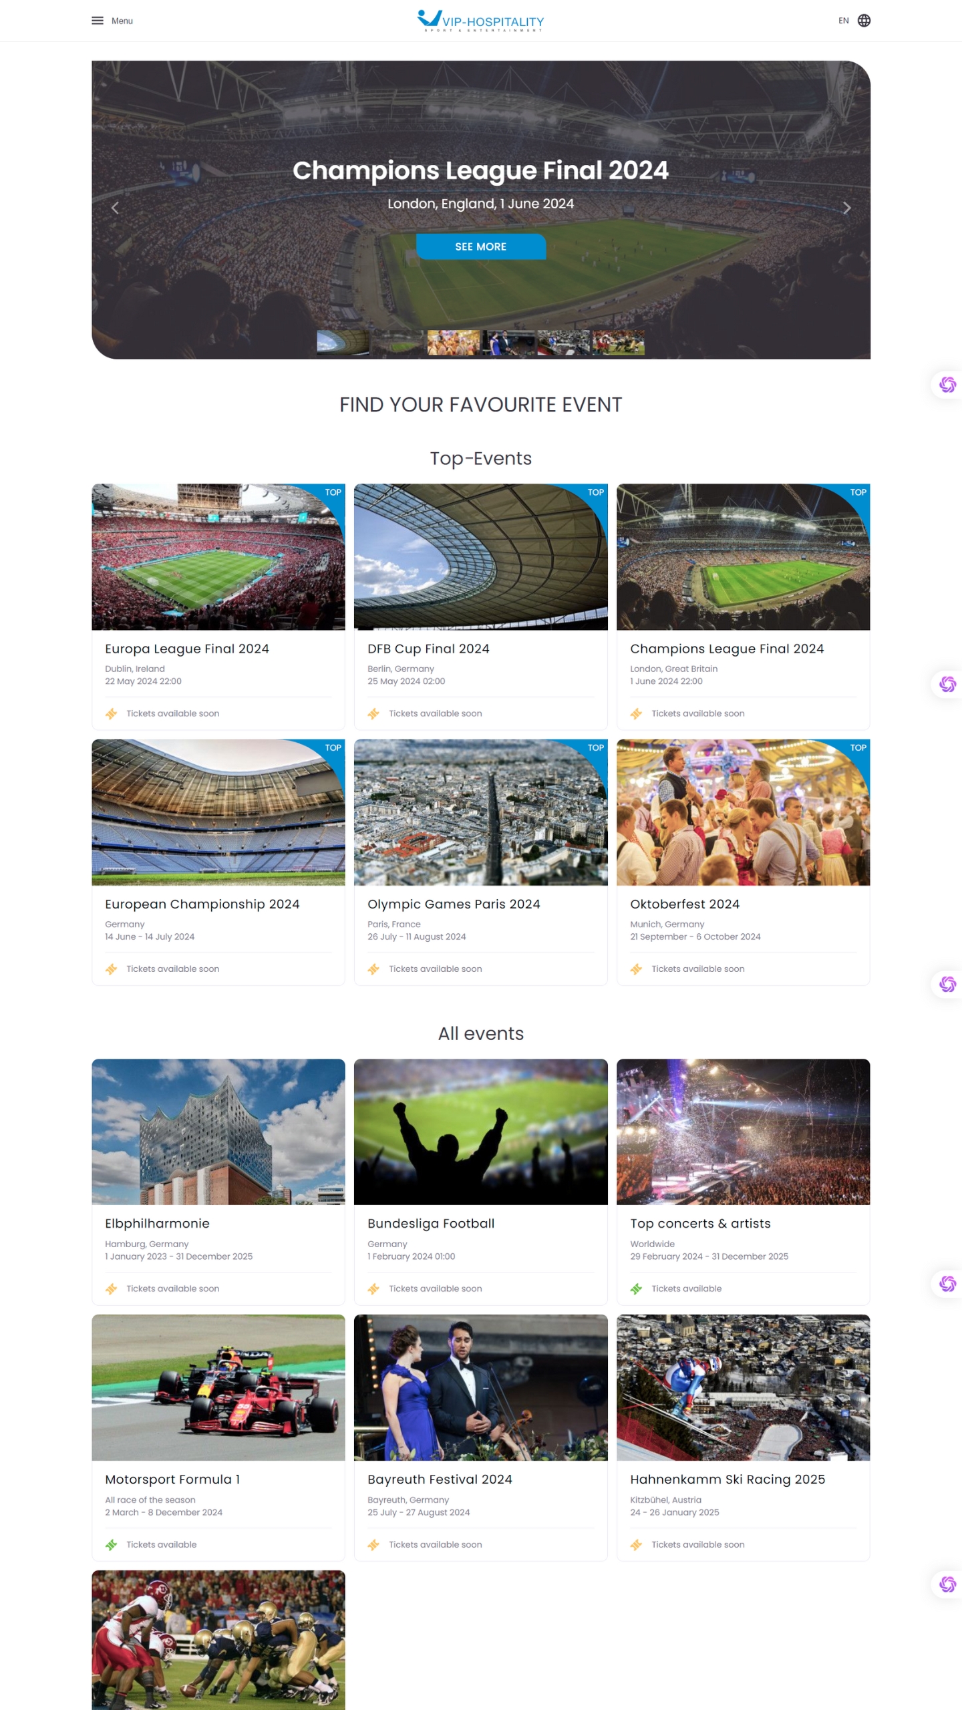This screenshot has width=962, height=1710.
Task: Open Bayreuth Festival 2024 event
Action: (x=440, y=1480)
